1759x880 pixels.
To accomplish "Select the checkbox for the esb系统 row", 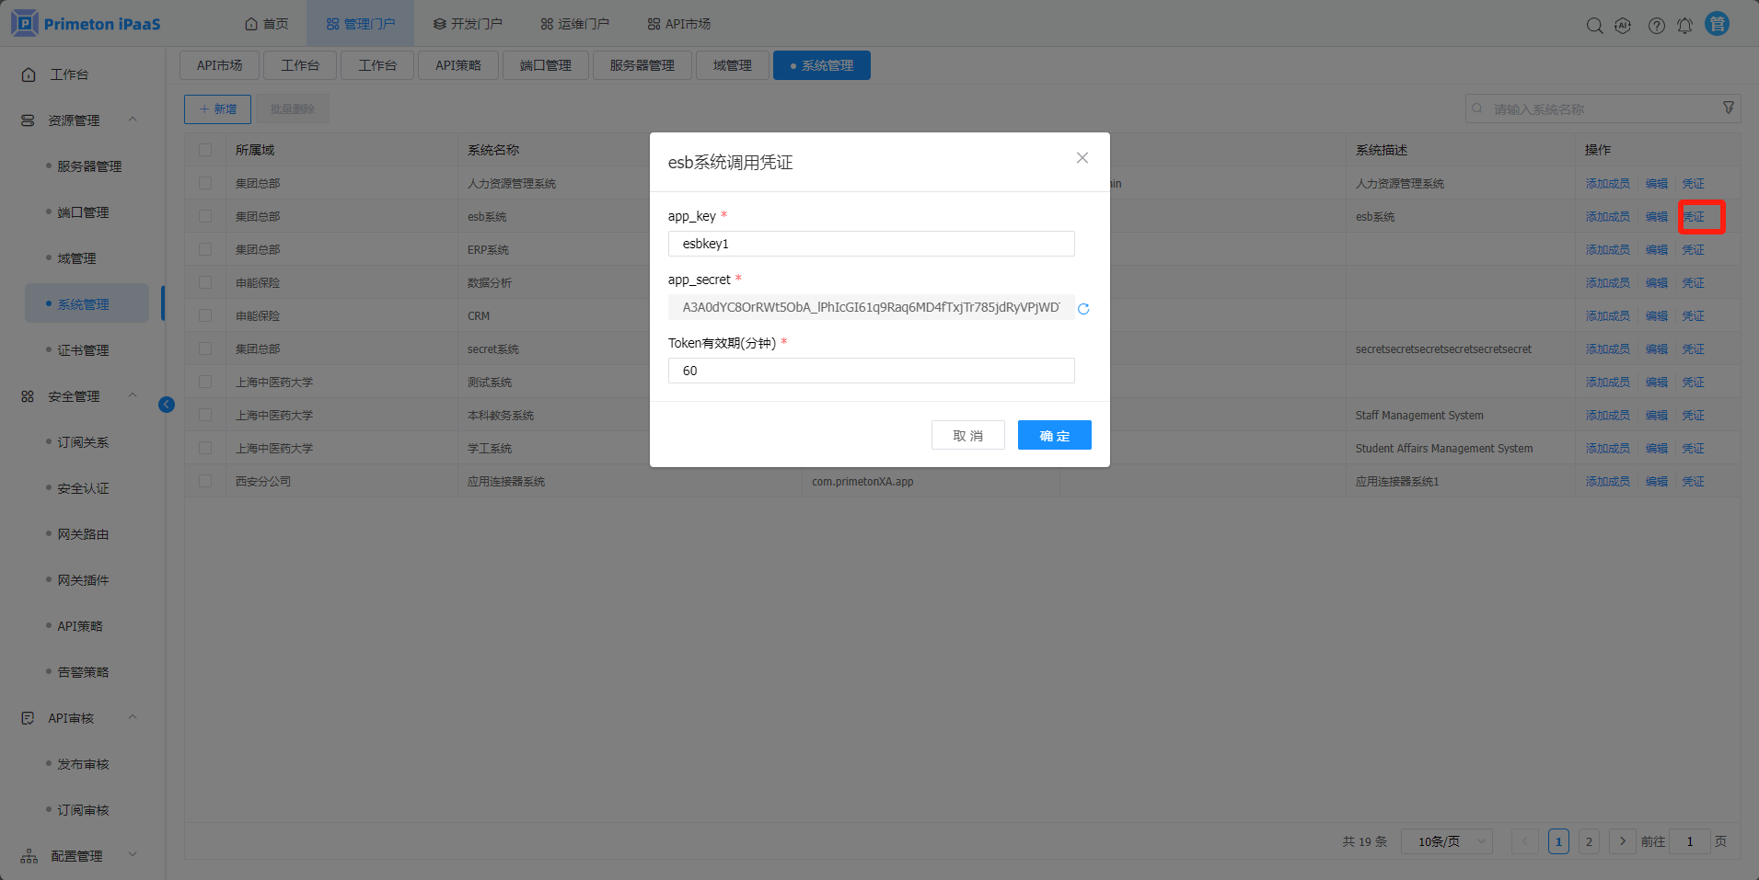I will point(205,216).
